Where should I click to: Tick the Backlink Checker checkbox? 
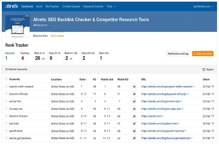click(x=6, y=116)
